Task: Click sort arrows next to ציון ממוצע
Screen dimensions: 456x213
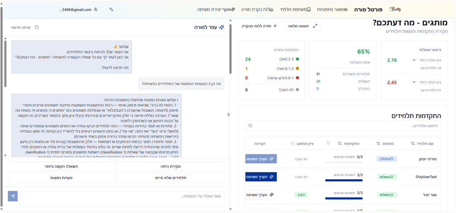Action: tap(293, 144)
